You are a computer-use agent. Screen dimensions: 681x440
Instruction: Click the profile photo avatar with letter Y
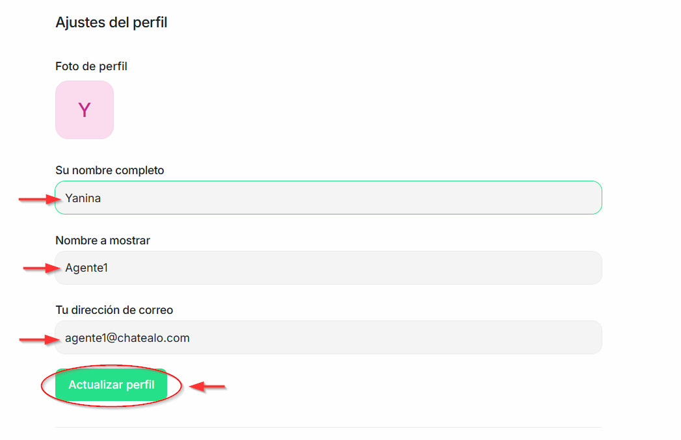tap(85, 110)
